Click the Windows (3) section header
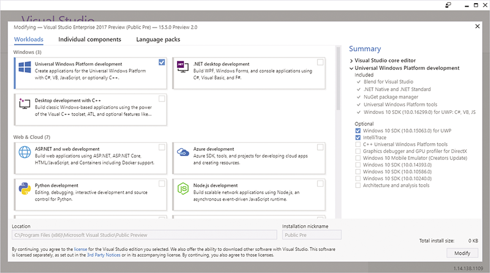490x273 pixels. [x=27, y=52]
